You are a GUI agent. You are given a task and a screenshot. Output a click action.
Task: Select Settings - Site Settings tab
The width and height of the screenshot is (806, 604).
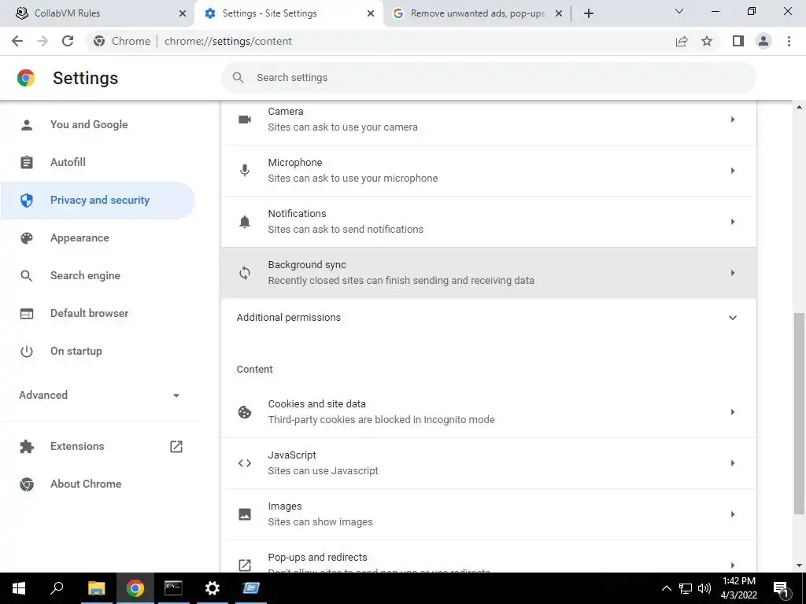pos(288,13)
